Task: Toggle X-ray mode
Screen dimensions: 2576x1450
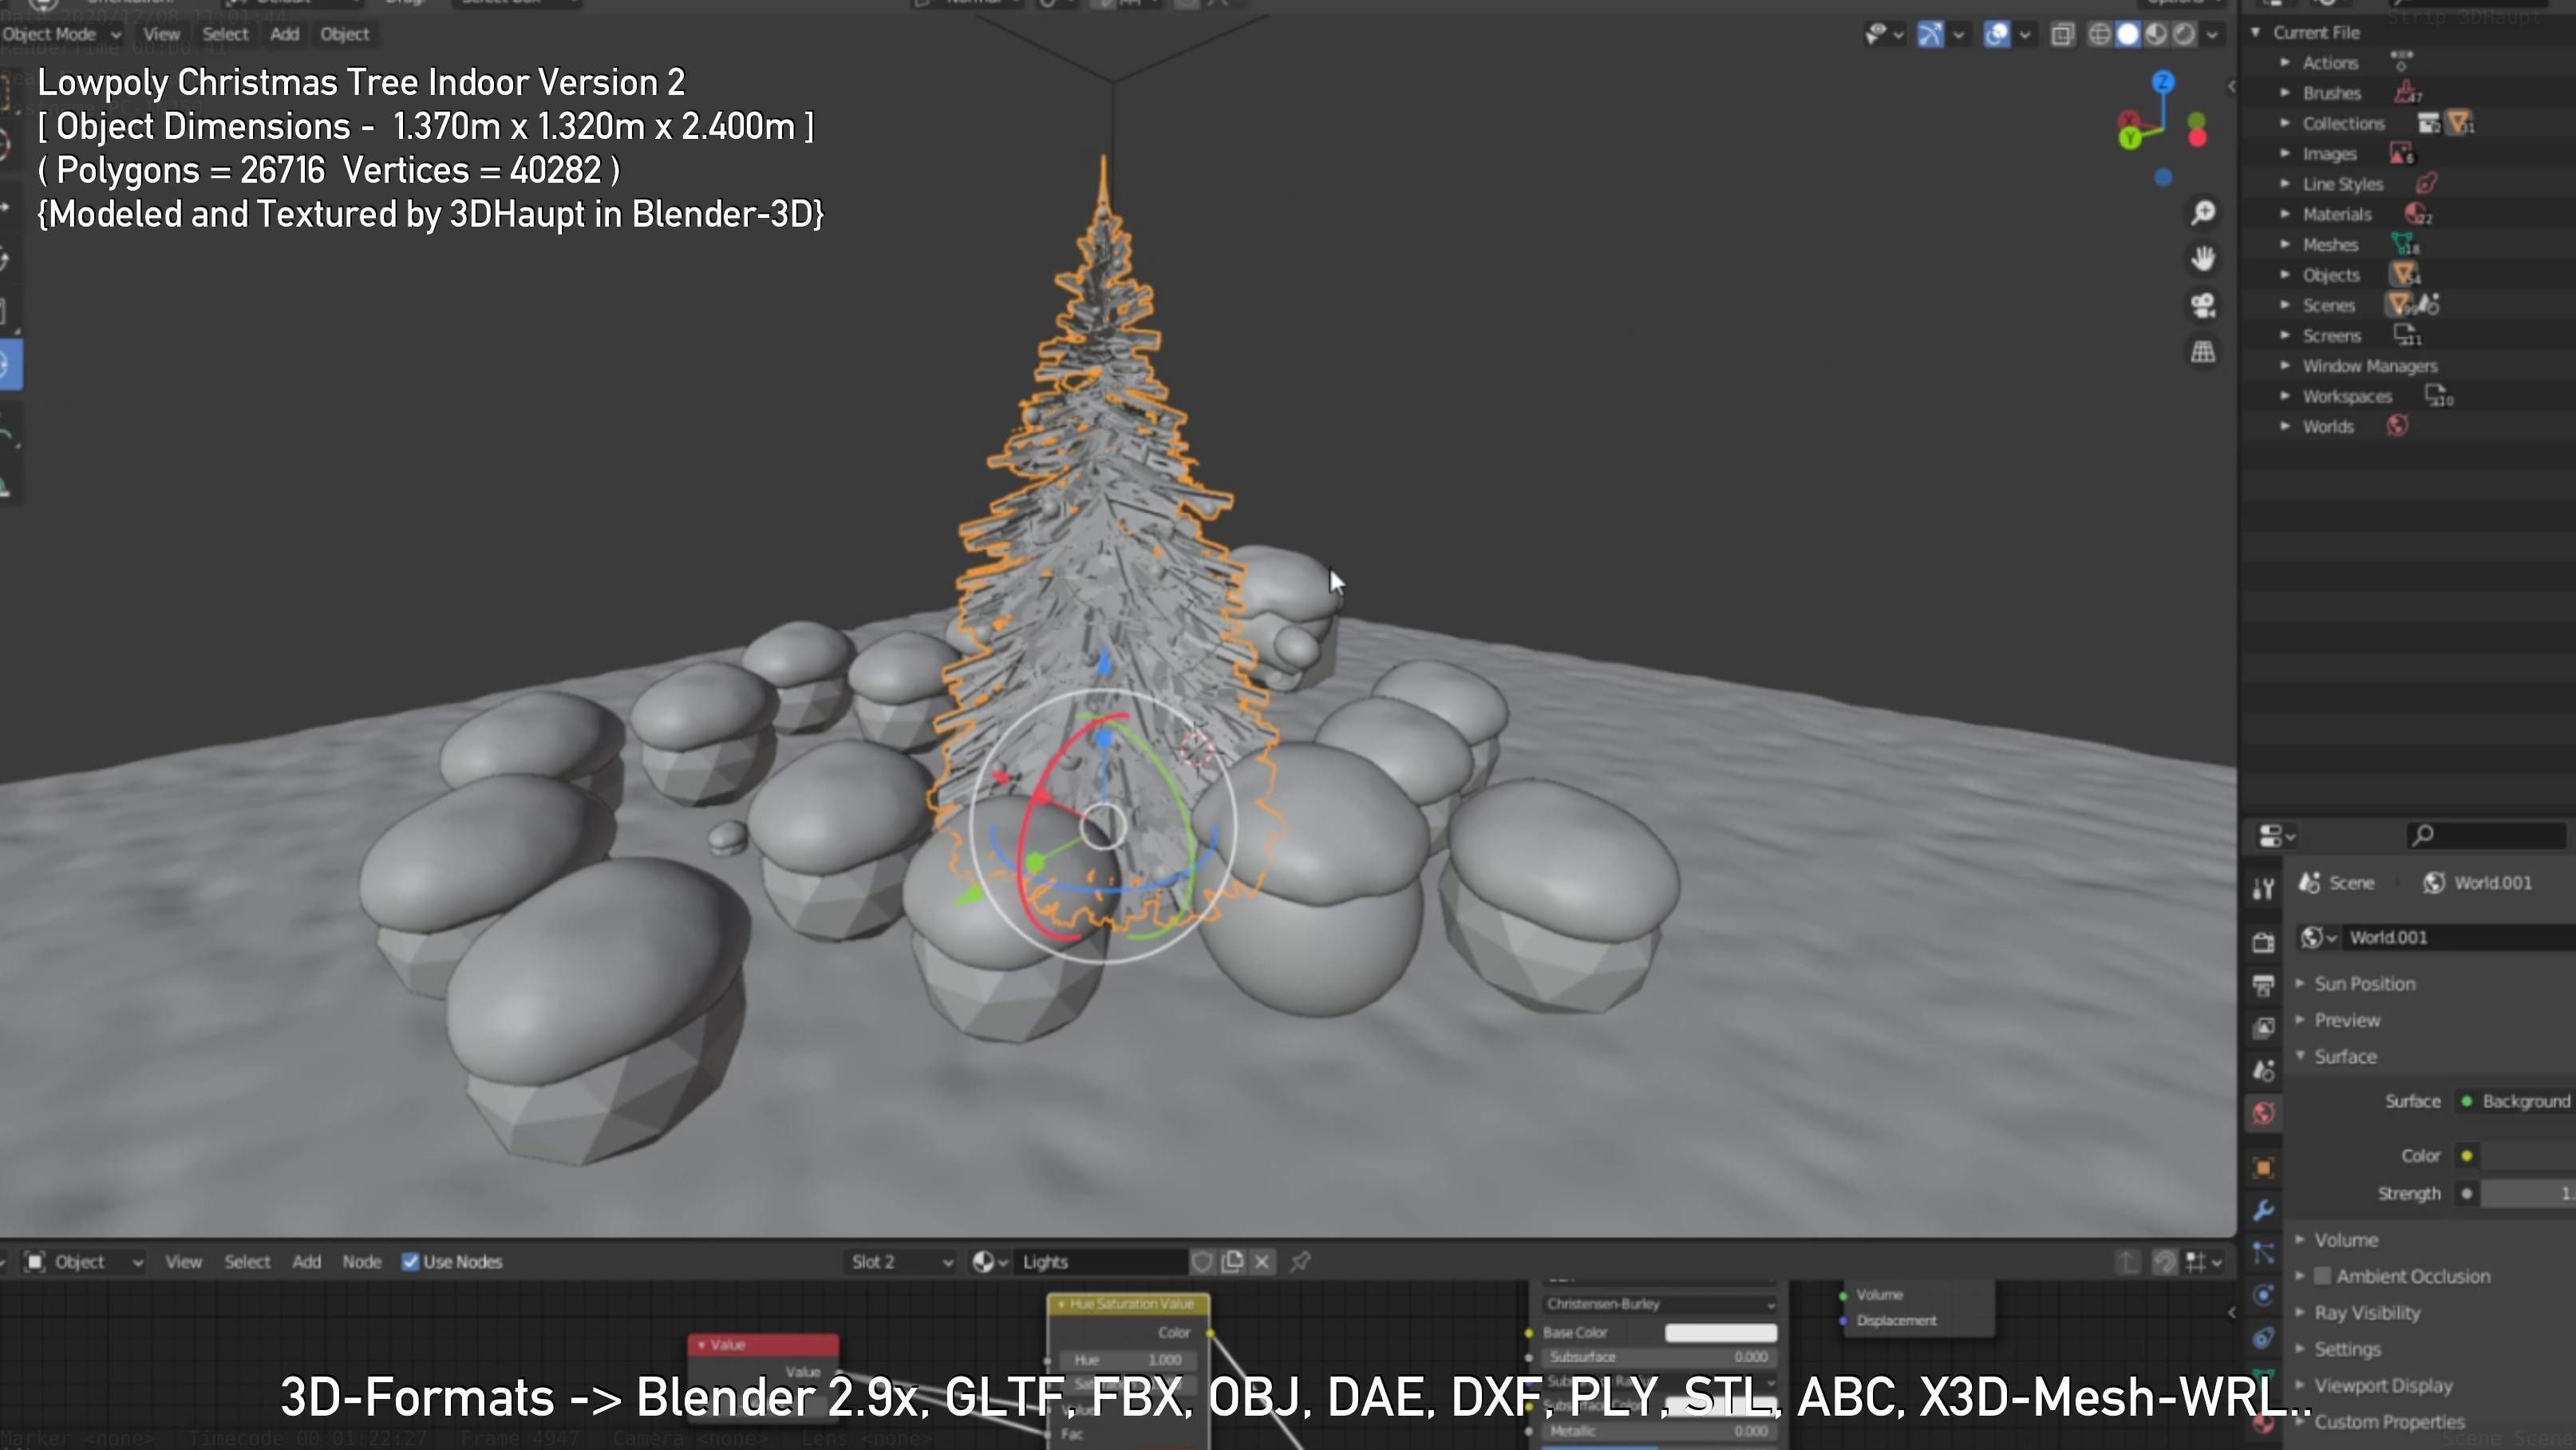Action: (x=2062, y=35)
